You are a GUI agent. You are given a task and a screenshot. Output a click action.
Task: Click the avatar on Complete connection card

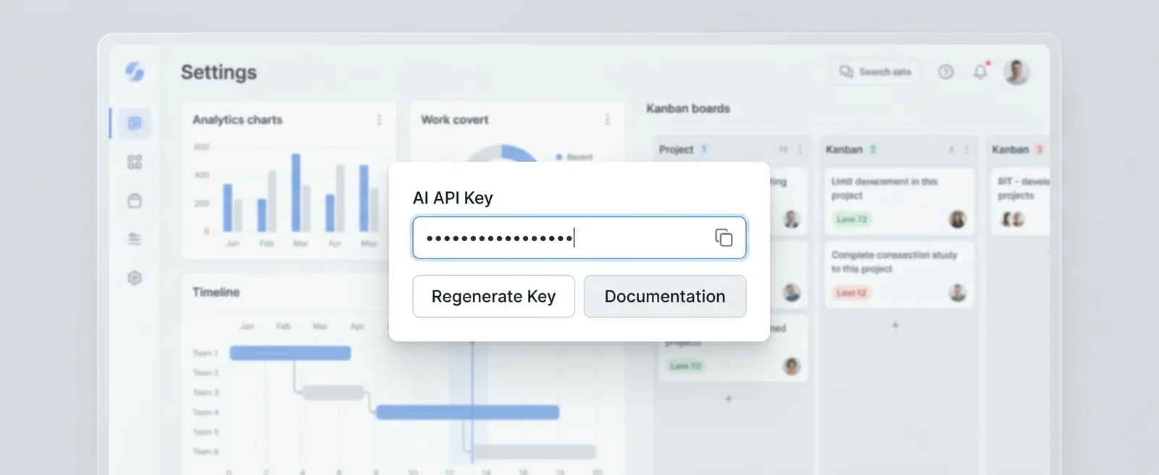pyautogui.click(x=958, y=293)
